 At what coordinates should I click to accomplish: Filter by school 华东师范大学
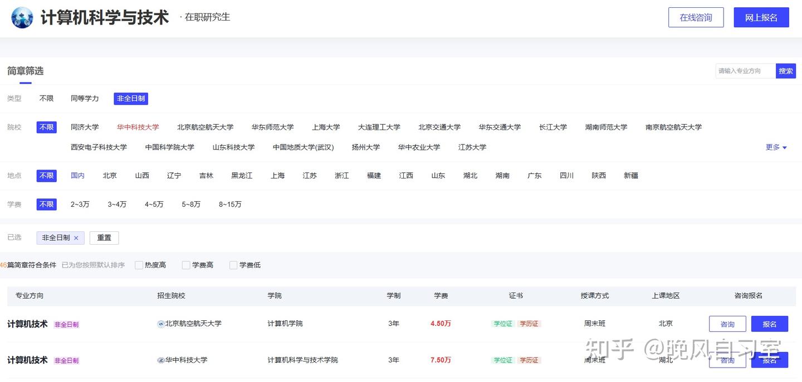tap(272, 127)
